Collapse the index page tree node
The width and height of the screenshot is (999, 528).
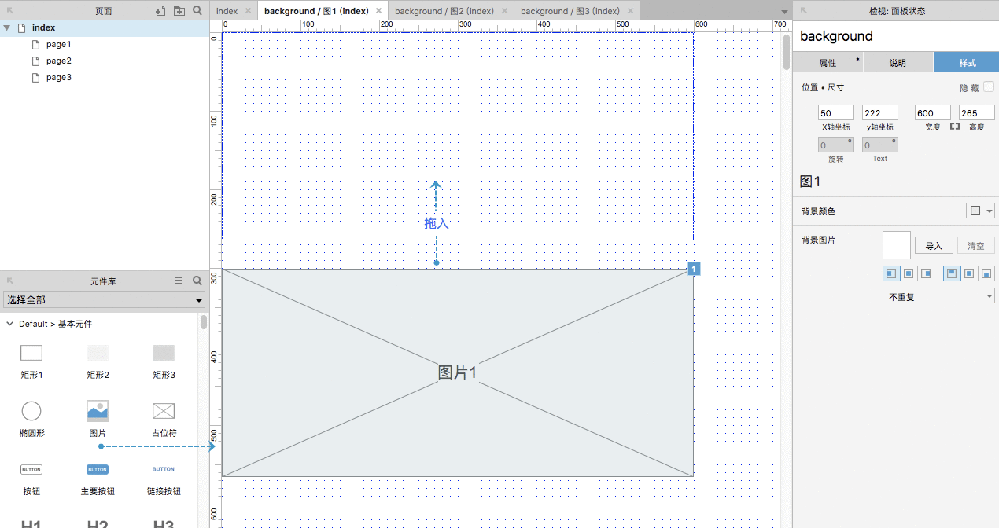point(7,27)
